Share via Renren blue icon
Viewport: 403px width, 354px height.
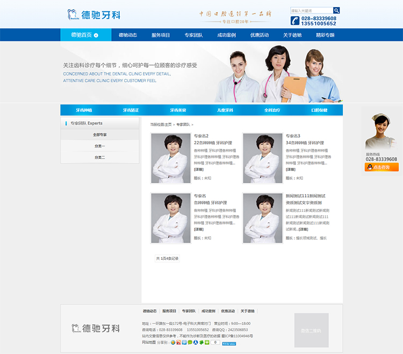pos(196,342)
